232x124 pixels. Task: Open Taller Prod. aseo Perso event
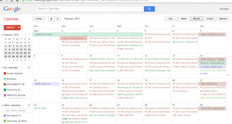point(212,108)
